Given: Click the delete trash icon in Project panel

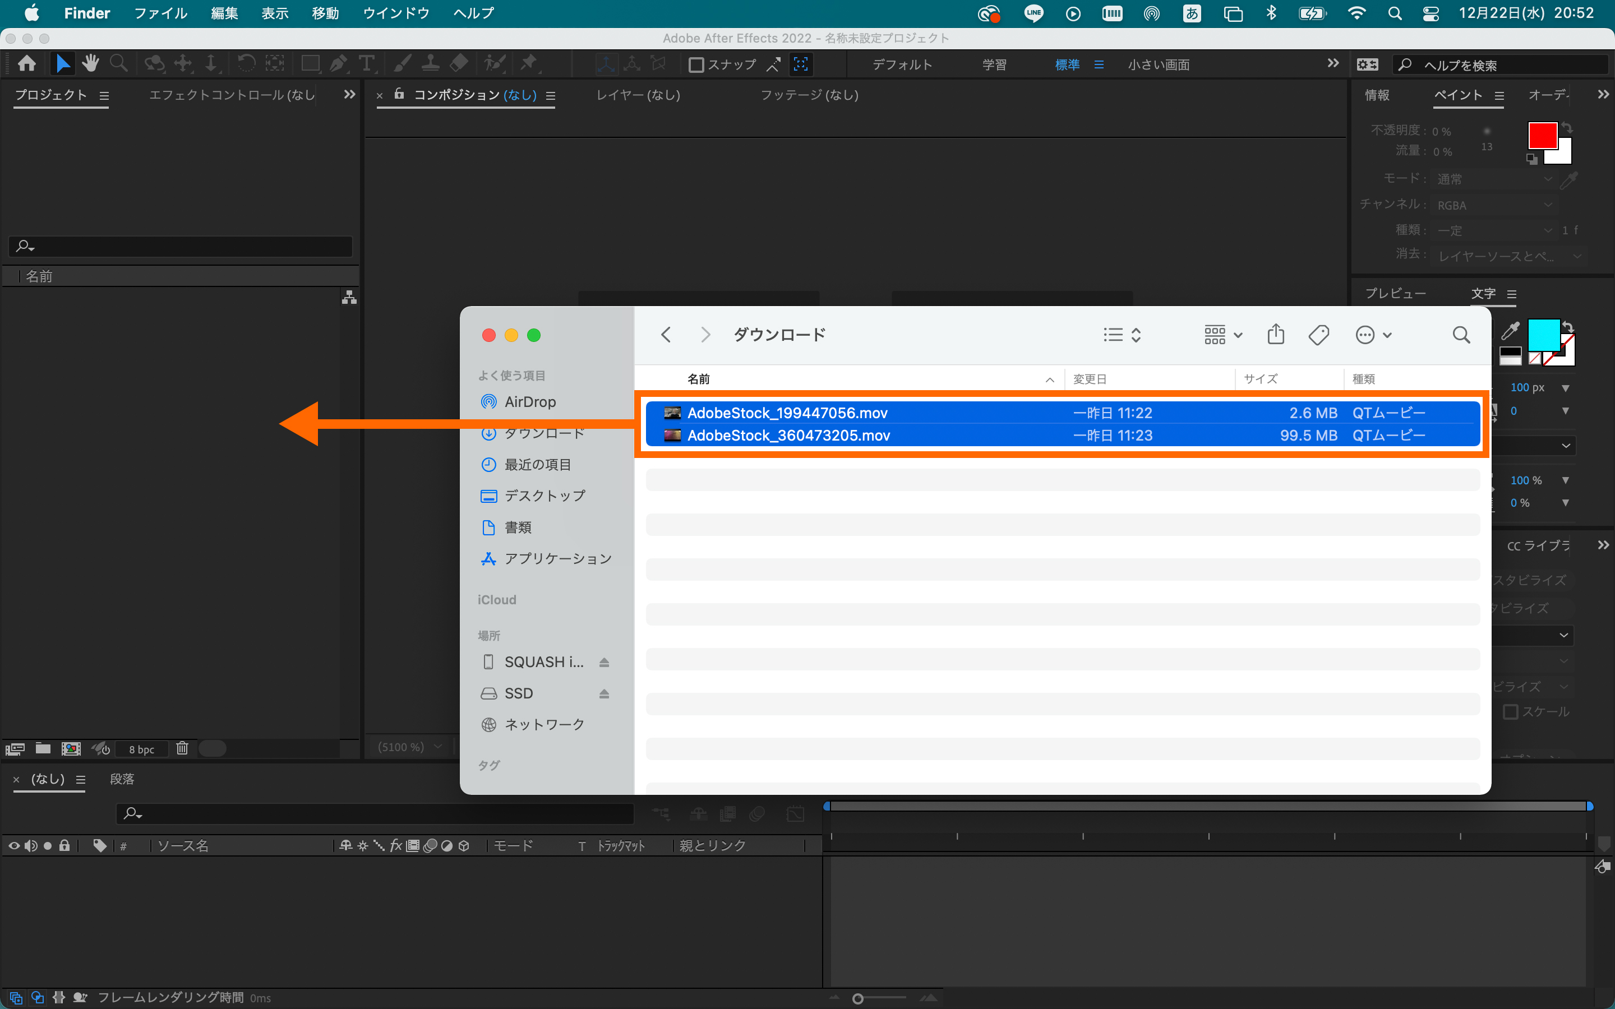Looking at the screenshot, I should (182, 748).
